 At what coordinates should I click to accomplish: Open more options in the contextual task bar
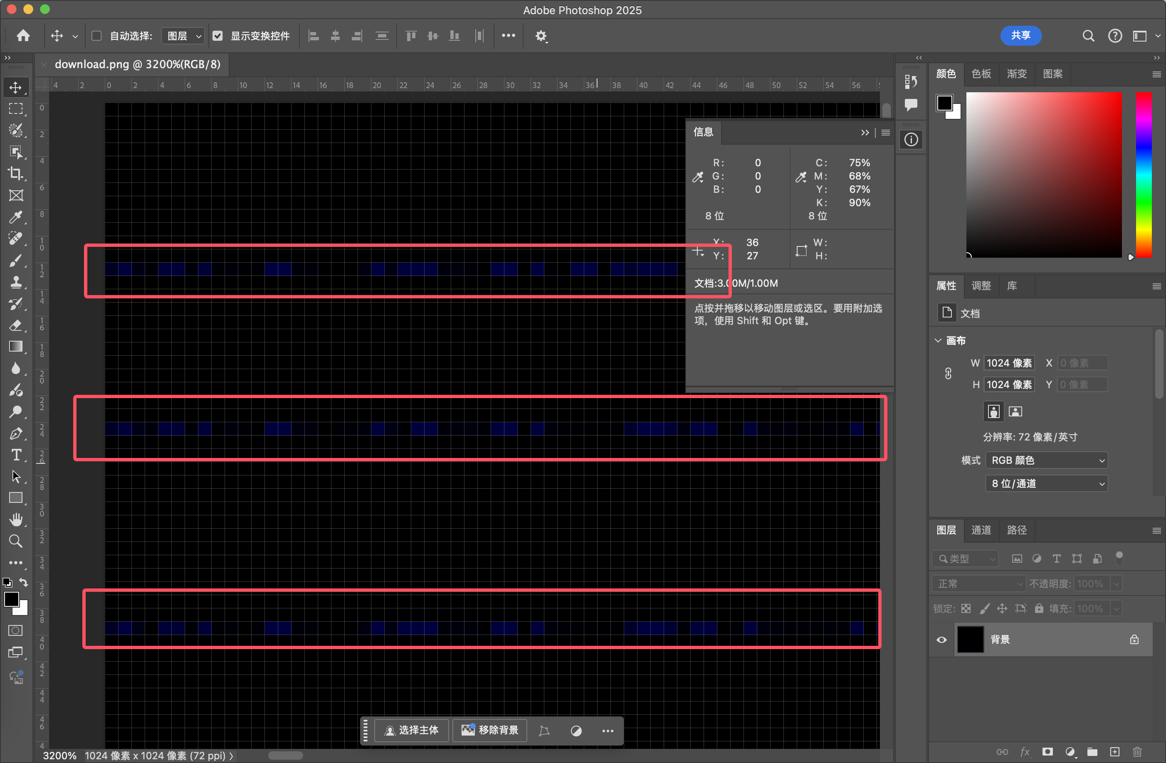[x=608, y=731]
